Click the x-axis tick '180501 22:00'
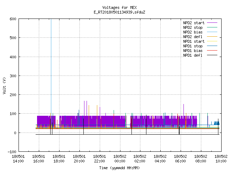 coord(99,159)
